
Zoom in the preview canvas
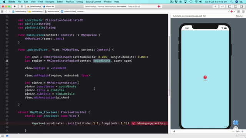[243, 131]
